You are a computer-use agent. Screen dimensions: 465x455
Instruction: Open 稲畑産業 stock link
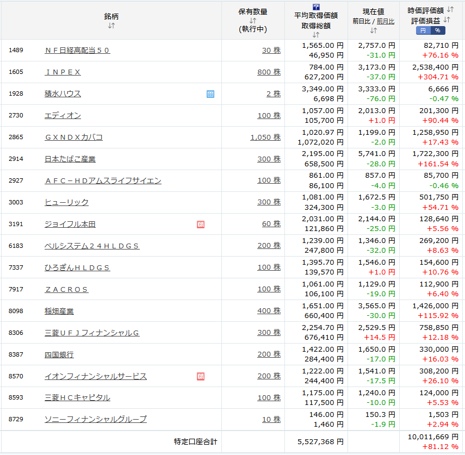click(59, 311)
